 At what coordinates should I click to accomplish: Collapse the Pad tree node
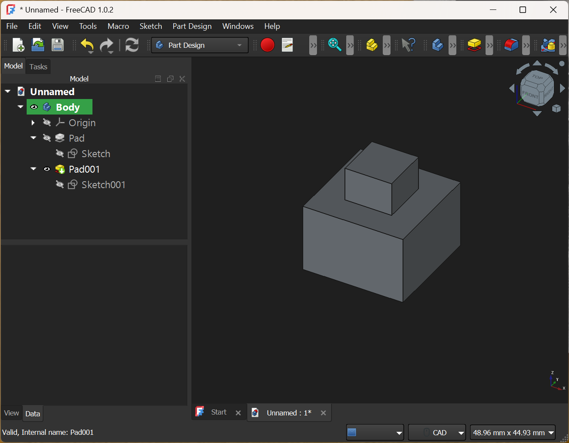click(33, 138)
